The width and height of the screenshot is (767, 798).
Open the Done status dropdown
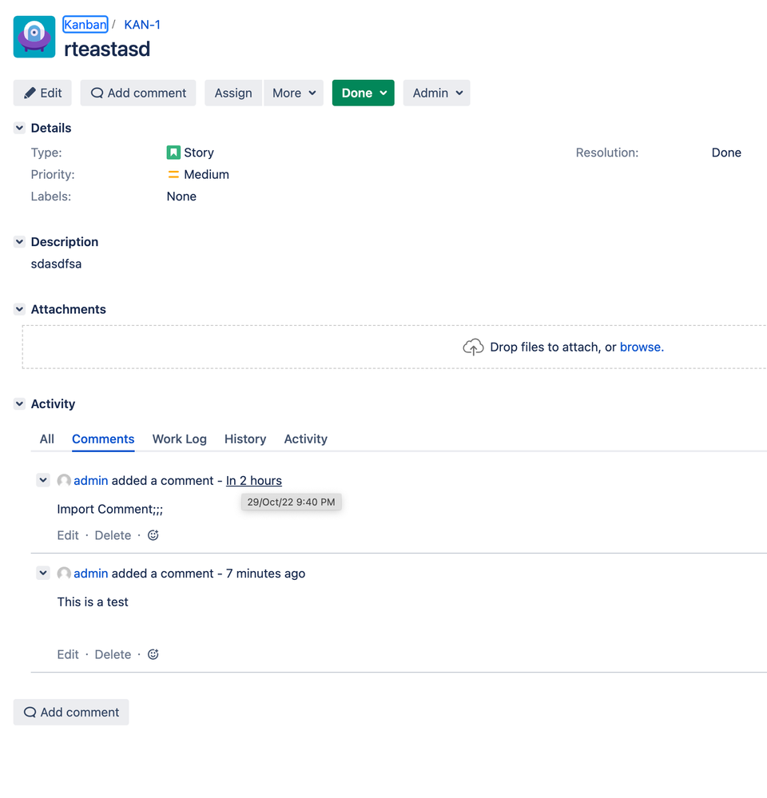click(363, 92)
